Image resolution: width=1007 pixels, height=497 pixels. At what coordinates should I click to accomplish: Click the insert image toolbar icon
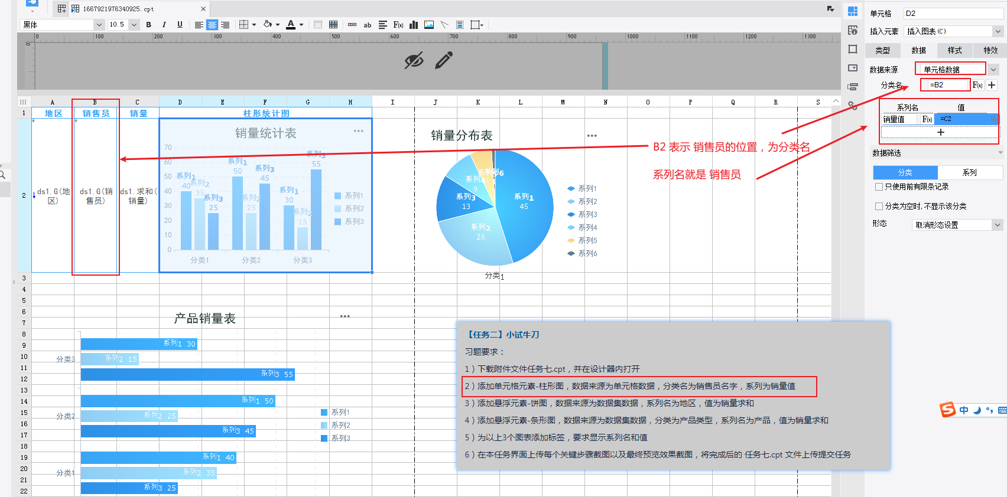[x=429, y=25]
